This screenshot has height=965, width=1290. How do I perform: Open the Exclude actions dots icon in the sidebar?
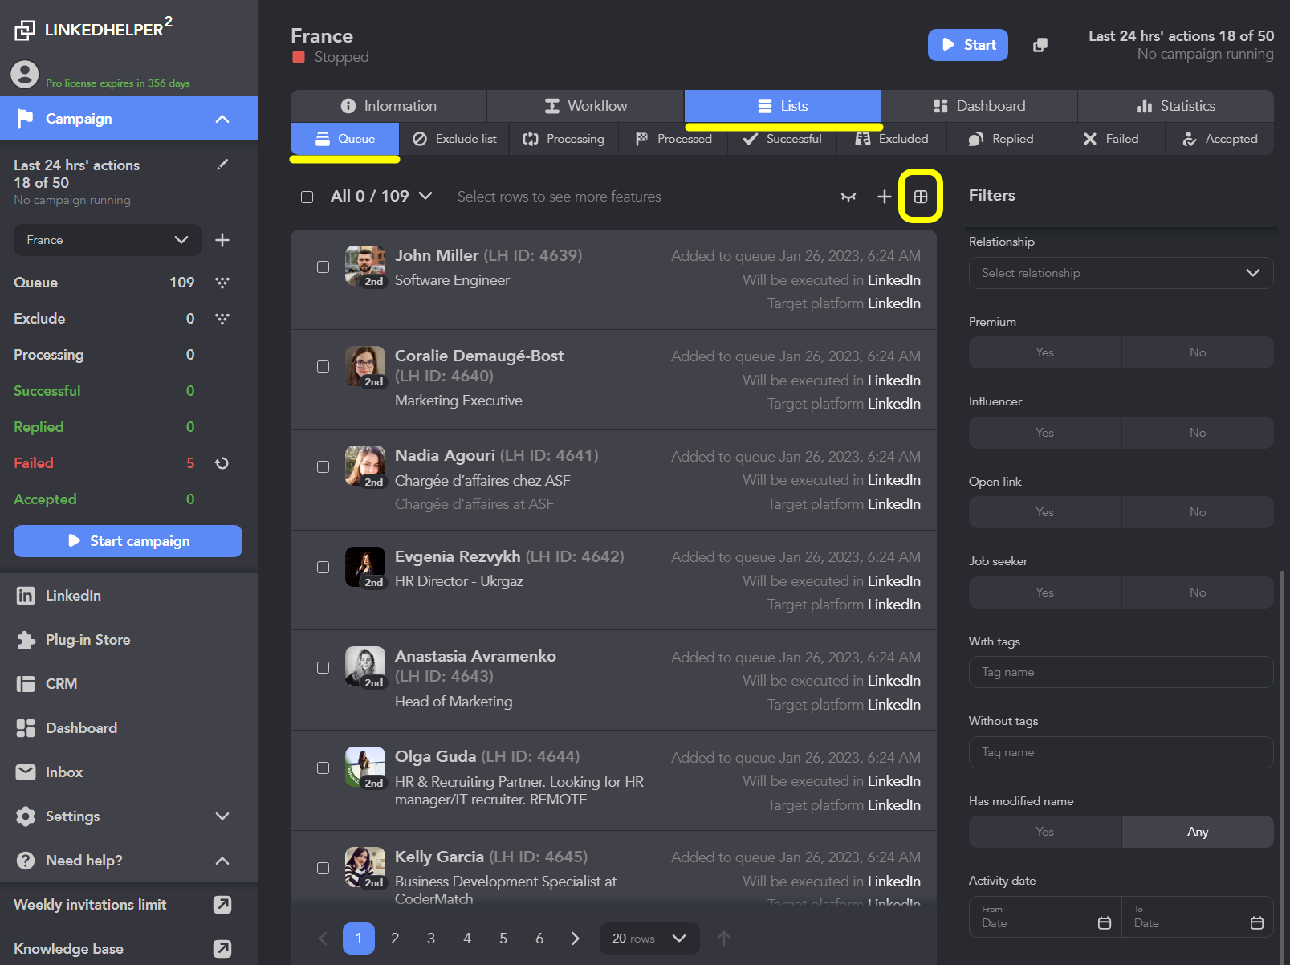pos(222,319)
